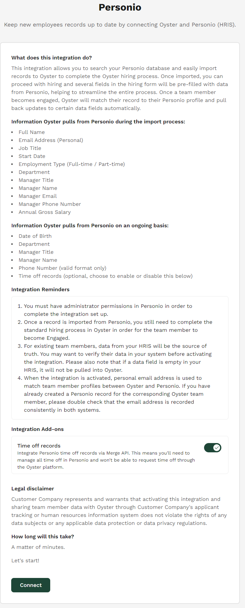Click the reminder about administrator permissions
245x608 pixels.
pyautogui.click(x=108, y=310)
